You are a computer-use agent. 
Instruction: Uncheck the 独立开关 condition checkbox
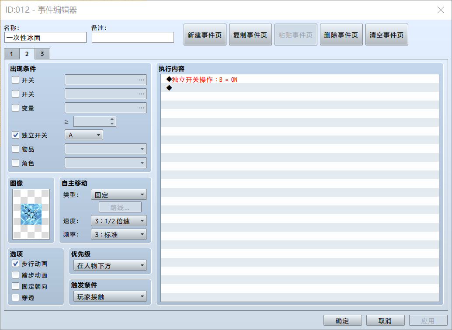(16, 135)
